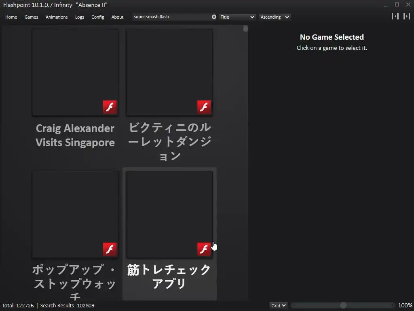Image resolution: width=414 pixels, height=311 pixels.
Task: Toggle the right sidebar panel icon
Action: 406,16
